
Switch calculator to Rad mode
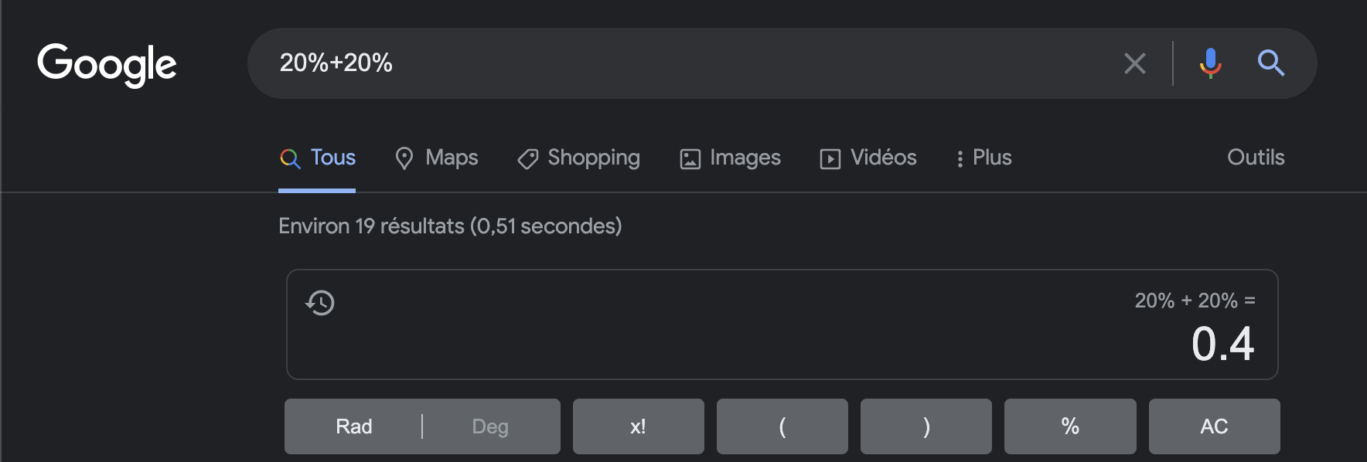pos(353,426)
